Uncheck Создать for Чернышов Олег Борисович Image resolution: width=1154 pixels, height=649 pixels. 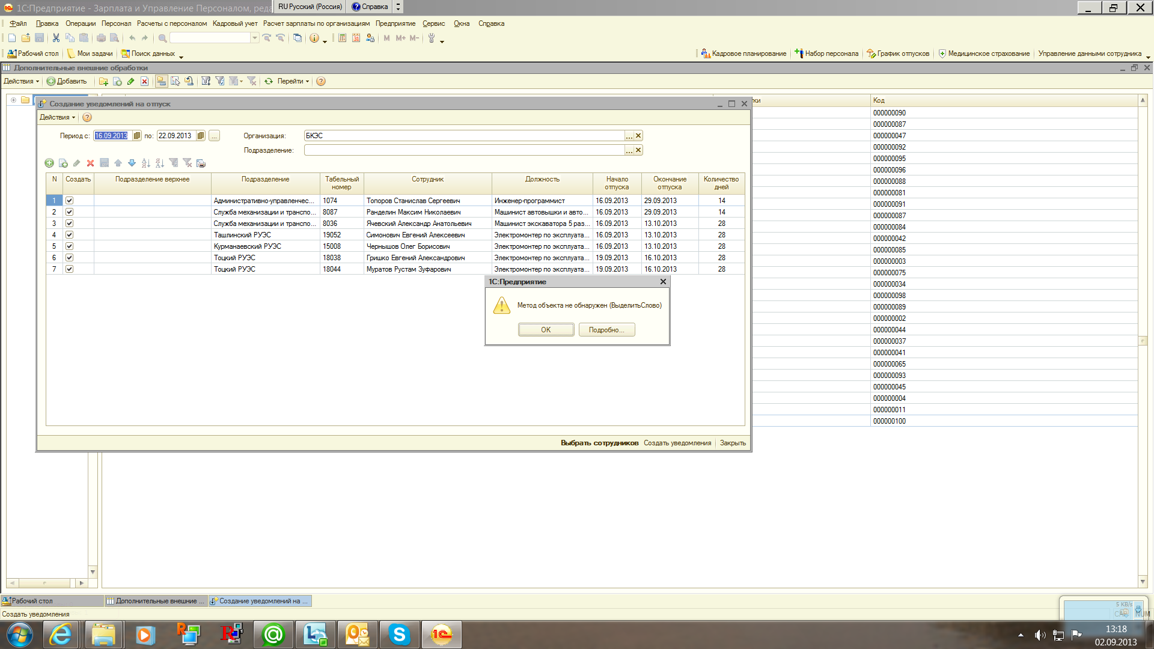[69, 246]
